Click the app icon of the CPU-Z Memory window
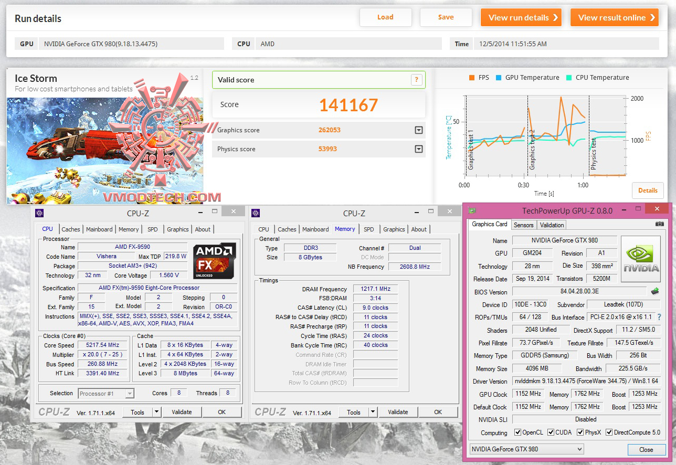The width and height of the screenshot is (676, 465). point(256,213)
